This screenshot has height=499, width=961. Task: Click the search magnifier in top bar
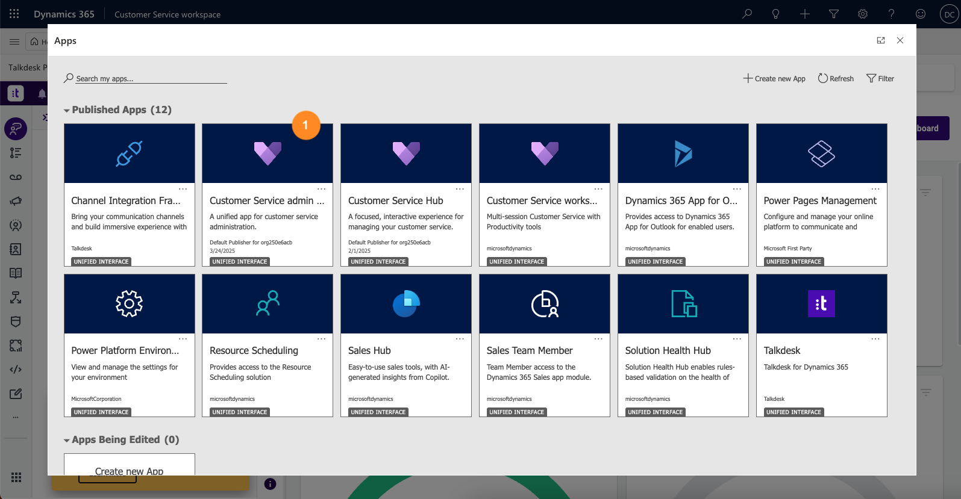click(x=747, y=14)
